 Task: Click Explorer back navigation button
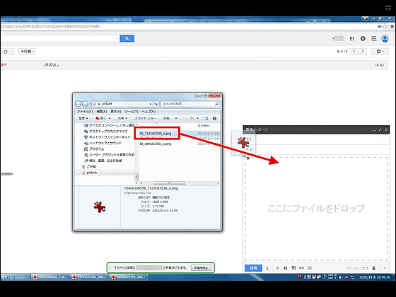[78, 104]
